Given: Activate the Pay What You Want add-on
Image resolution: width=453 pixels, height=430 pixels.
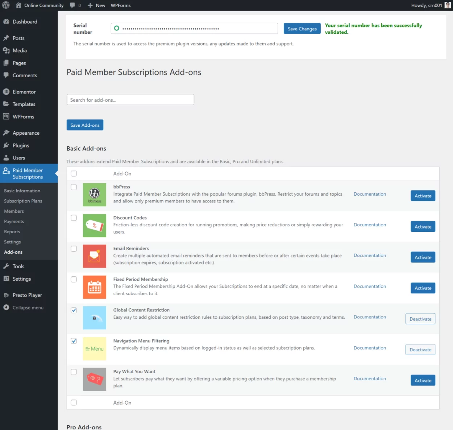Looking at the screenshot, I should pyautogui.click(x=423, y=380).
